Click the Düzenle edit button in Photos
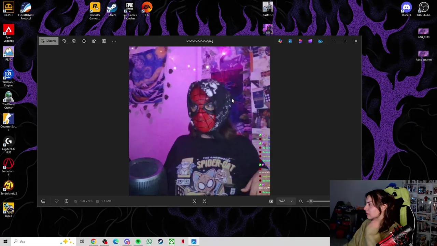437x246 pixels. [x=48, y=41]
